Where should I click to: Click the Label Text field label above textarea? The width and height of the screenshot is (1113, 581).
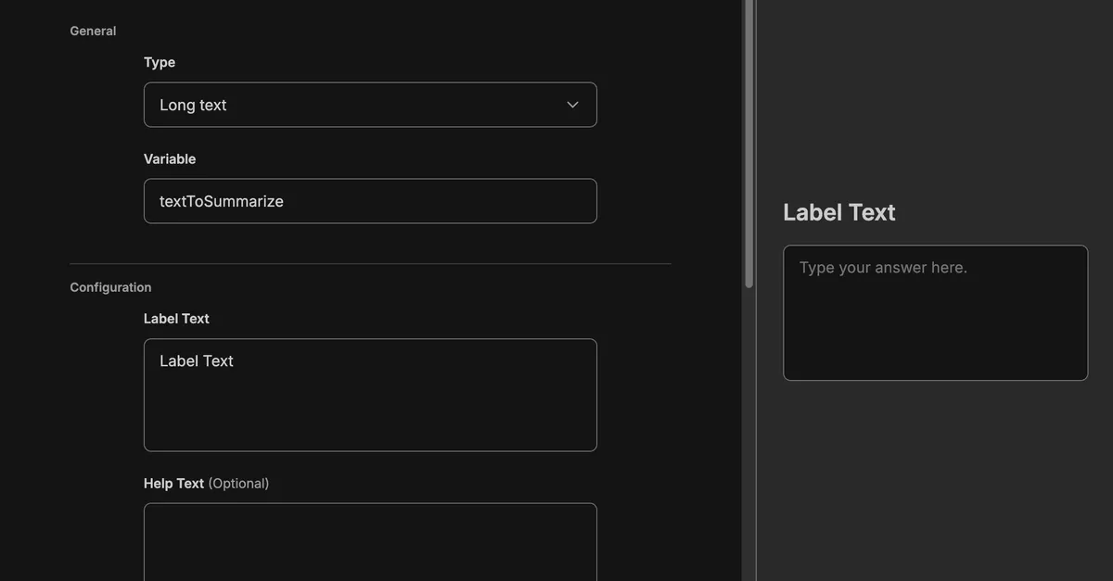tap(176, 318)
